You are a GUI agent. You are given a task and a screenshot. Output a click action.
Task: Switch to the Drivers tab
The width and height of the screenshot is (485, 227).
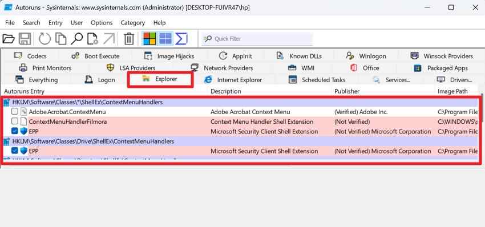tap(455, 80)
